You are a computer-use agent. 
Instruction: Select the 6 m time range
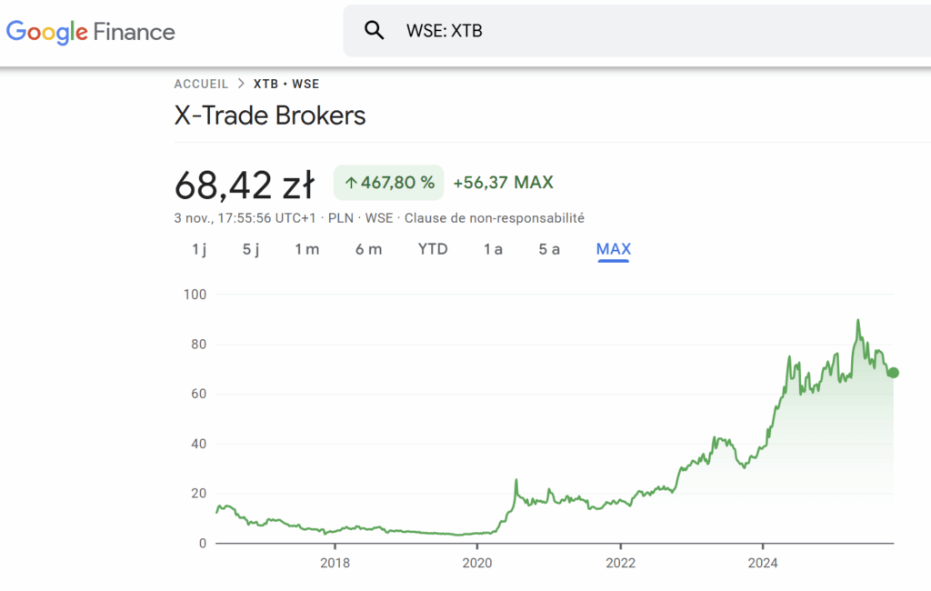pyautogui.click(x=368, y=248)
